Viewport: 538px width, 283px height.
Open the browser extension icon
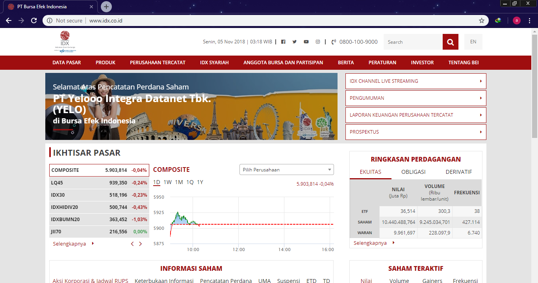(x=498, y=20)
